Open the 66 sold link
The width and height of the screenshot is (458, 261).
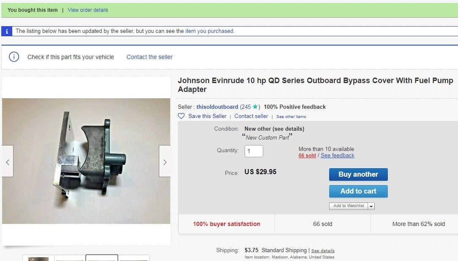tap(307, 156)
